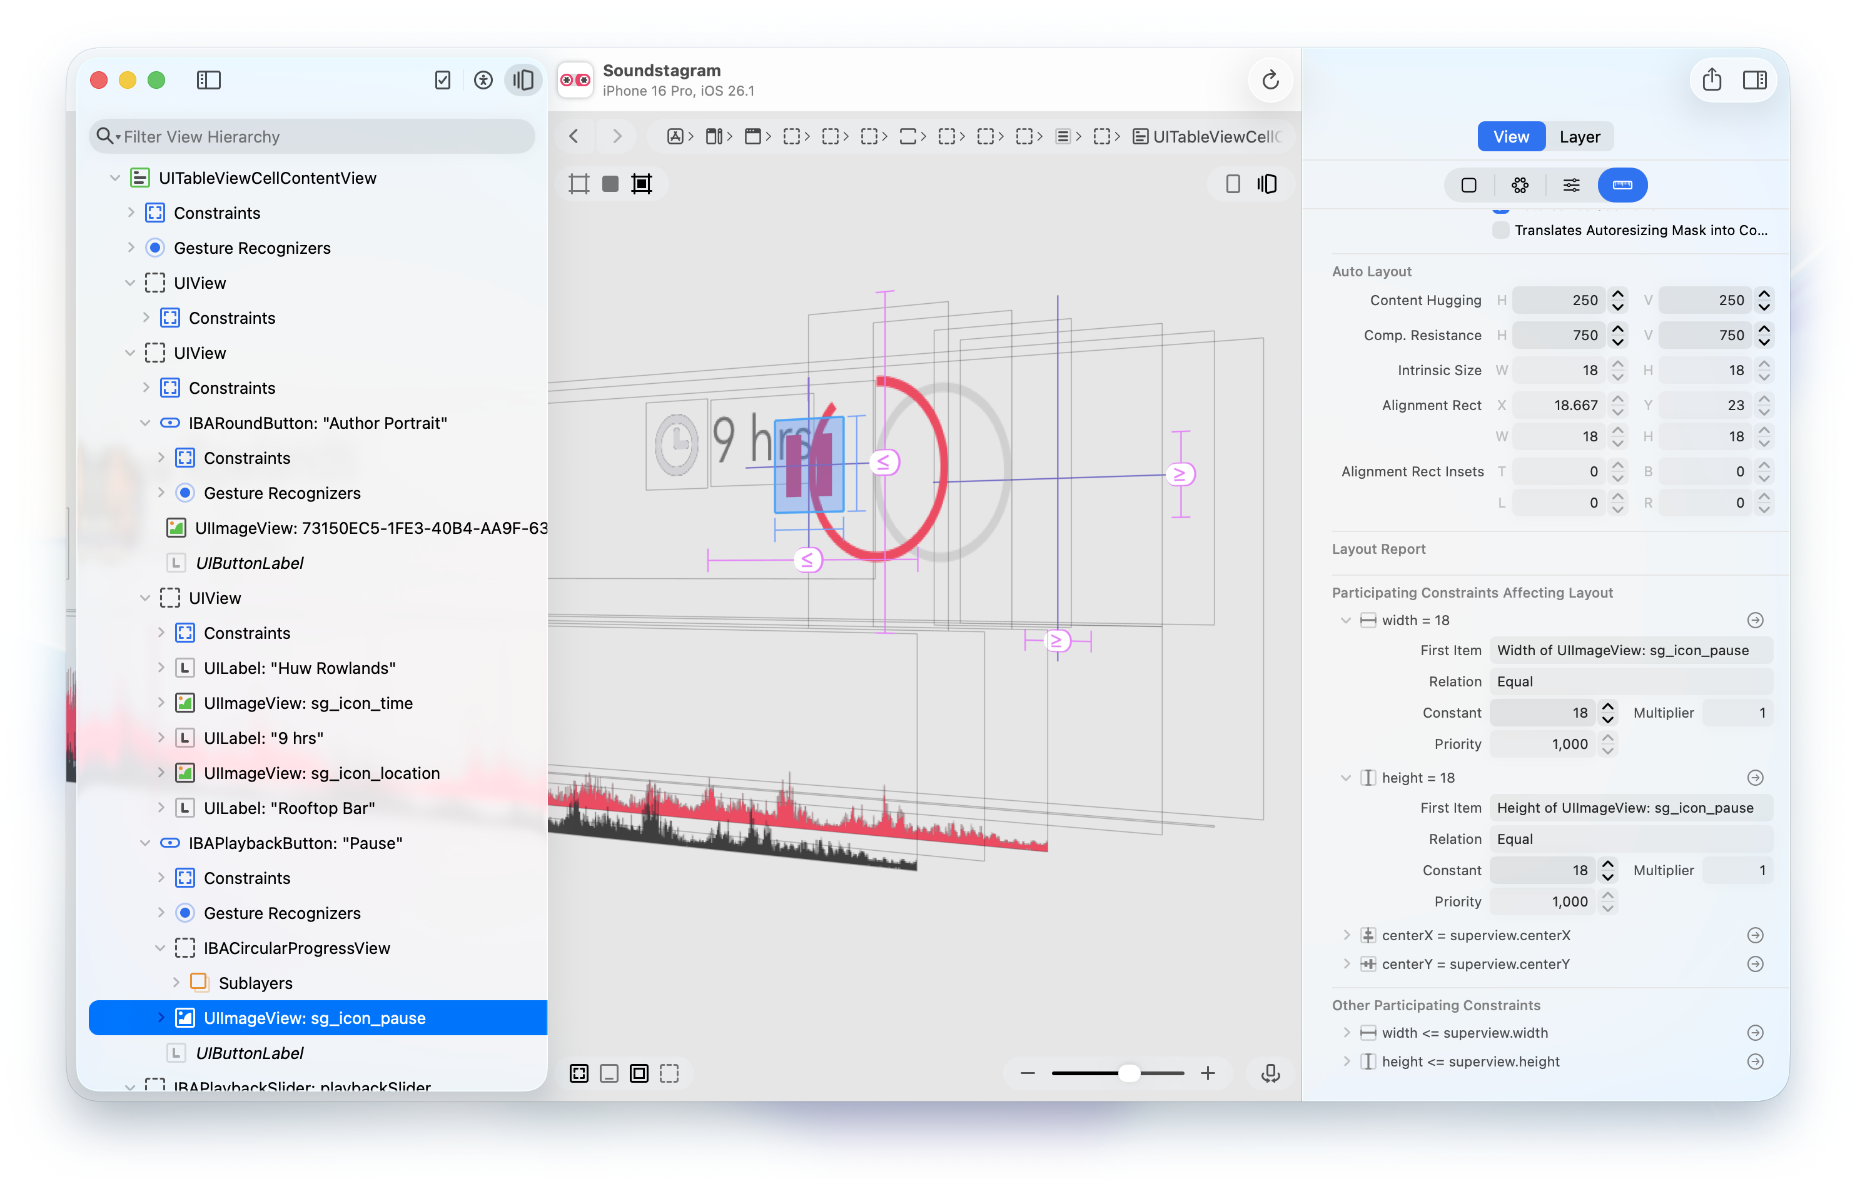This screenshot has height=1179, width=1860.
Task: Click the back navigation arrow above the canvas
Action: click(x=574, y=136)
